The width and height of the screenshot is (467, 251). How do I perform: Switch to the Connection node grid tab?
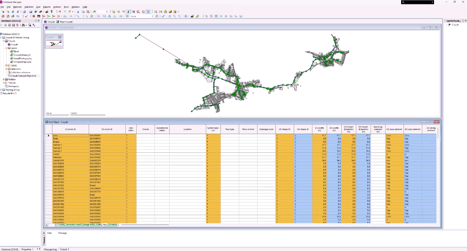[73, 225]
